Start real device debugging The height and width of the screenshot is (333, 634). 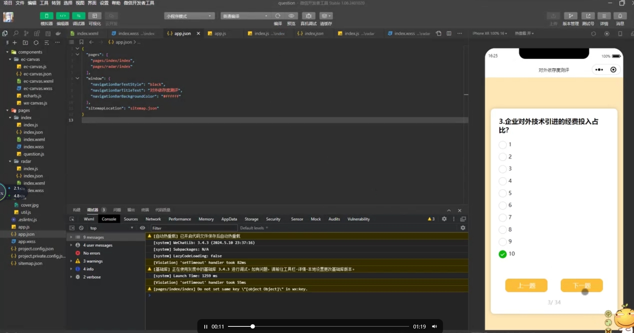click(x=308, y=16)
